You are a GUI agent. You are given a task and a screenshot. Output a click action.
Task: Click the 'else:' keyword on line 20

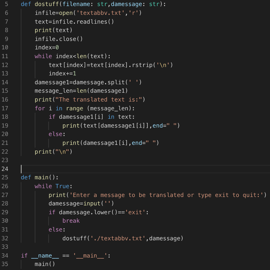click(x=57, y=134)
